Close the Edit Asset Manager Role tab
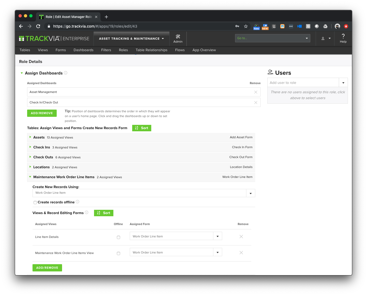Image resolution: width=367 pixels, height=295 pixels. coord(96,17)
